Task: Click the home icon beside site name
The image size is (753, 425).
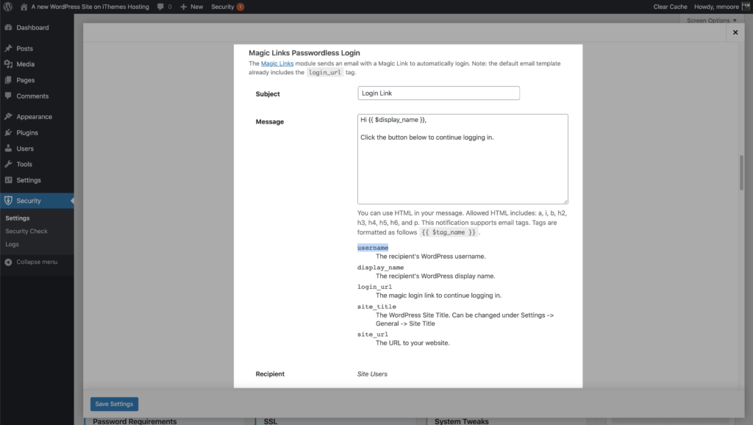Action: (x=24, y=7)
